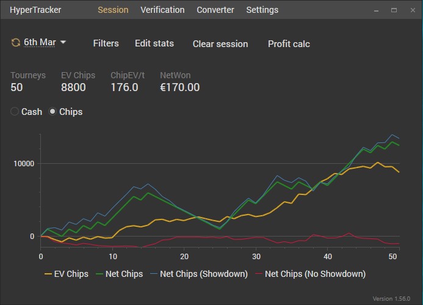This screenshot has width=423, height=305.
Task: Close the HyperTracker window
Action: tap(410, 10)
